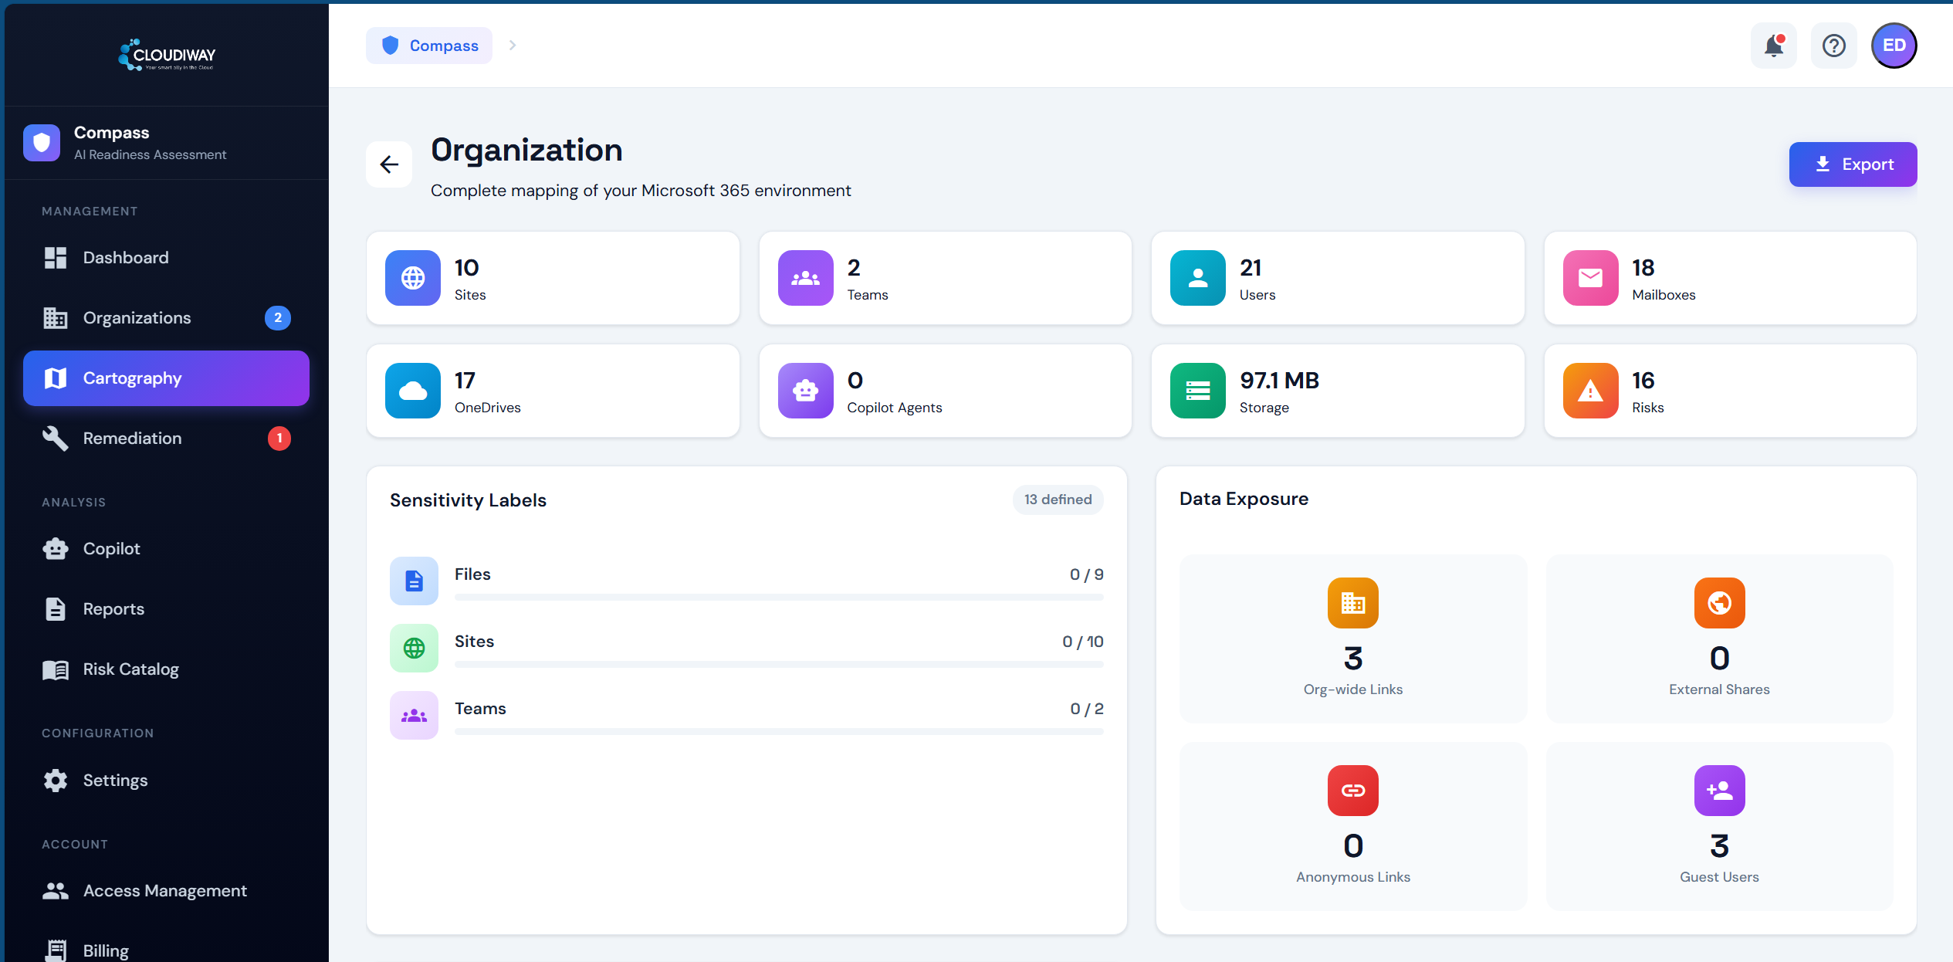Image resolution: width=1953 pixels, height=962 pixels.
Task: Click the Organizations count badge
Action: click(x=278, y=318)
